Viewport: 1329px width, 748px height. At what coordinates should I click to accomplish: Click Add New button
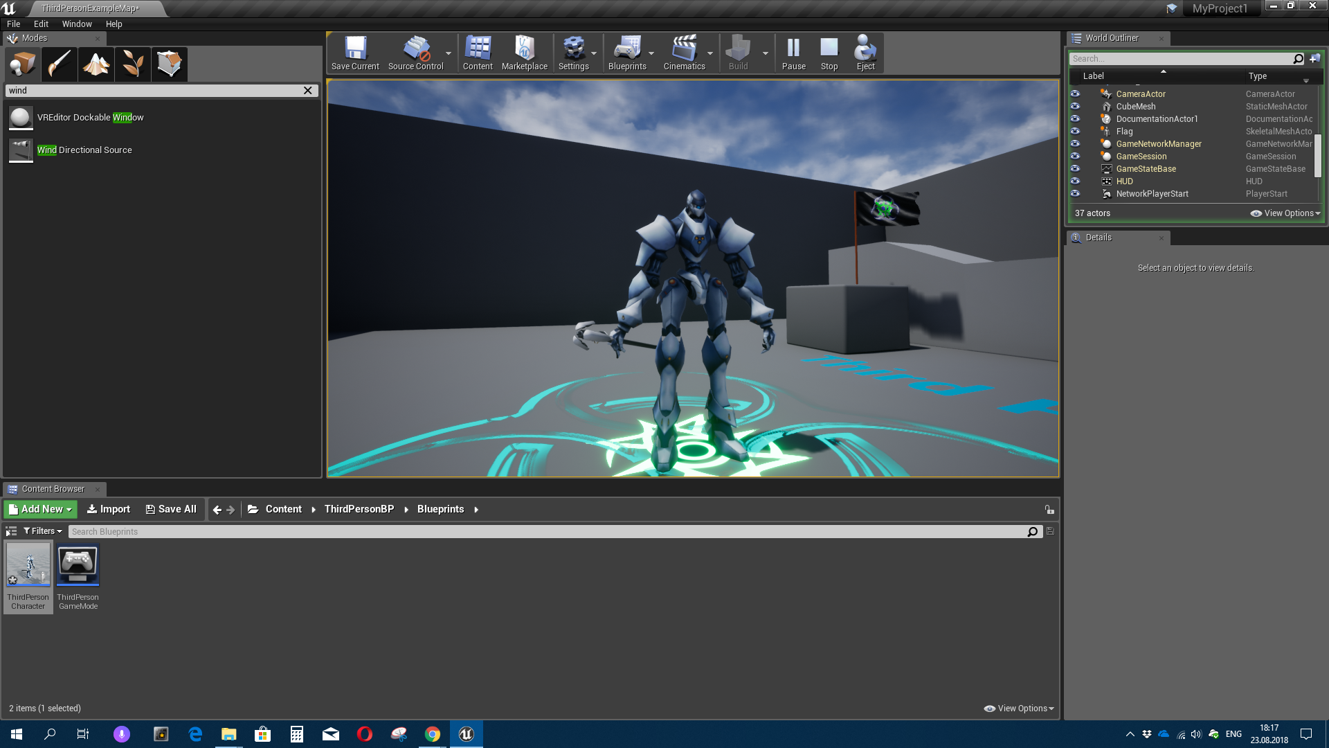(40, 509)
